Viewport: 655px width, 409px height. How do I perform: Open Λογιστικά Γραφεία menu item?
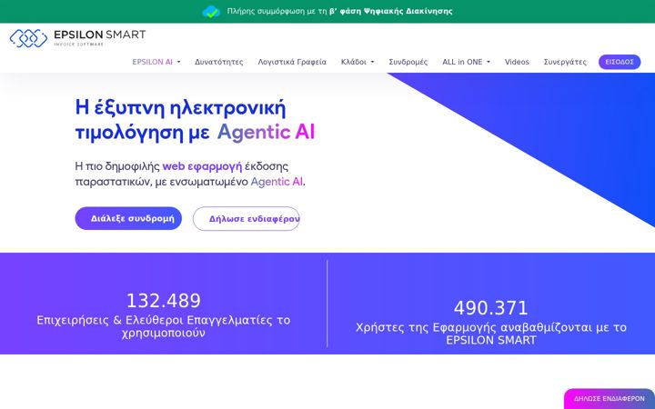pos(292,62)
